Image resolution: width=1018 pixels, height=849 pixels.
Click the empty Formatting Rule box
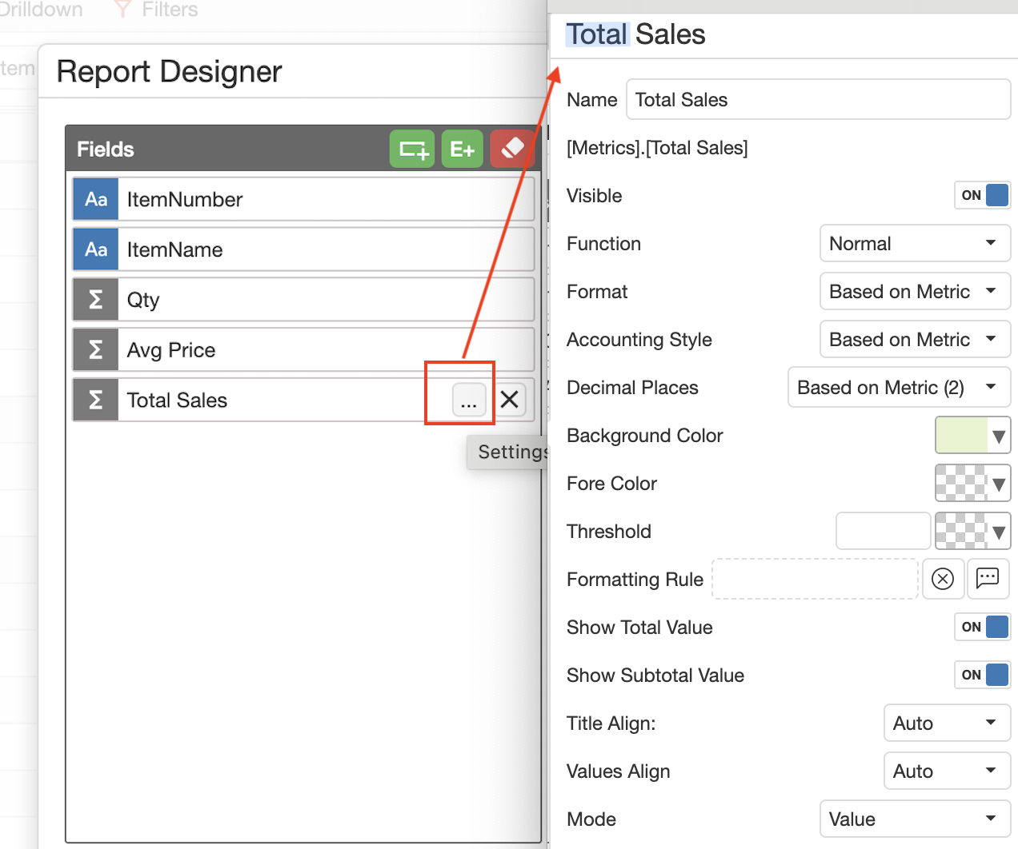coord(815,579)
